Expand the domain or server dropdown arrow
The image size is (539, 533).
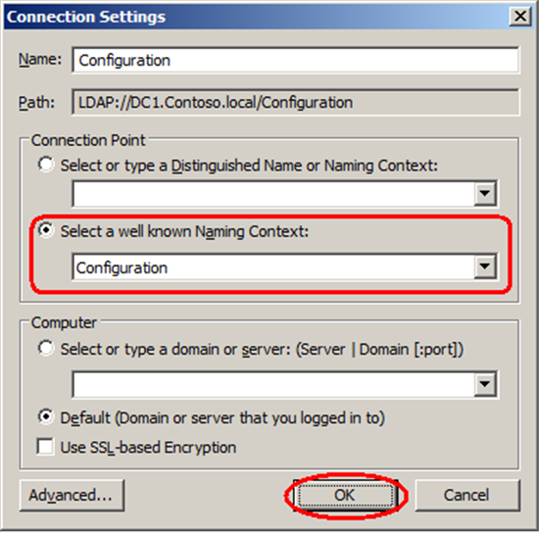pos(485,384)
